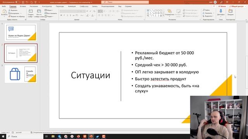
Task: Click the language indicator русский in status bar
Action: click(x=19, y=132)
